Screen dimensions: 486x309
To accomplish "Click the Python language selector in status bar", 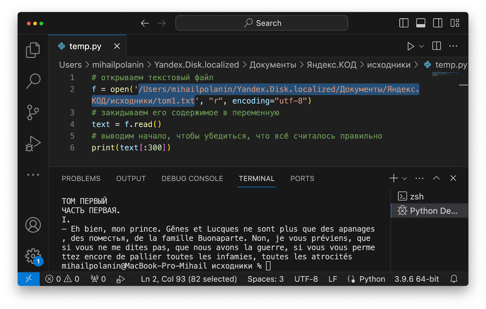I will pyautogui.click(x=372, y=279).
